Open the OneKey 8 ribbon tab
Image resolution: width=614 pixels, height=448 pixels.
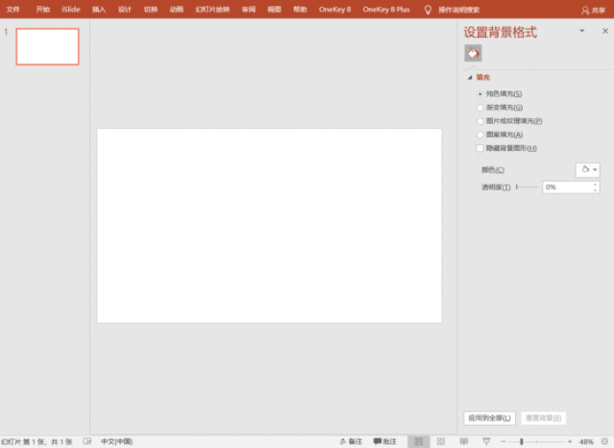pyautogui.click(x=334, y=10)
